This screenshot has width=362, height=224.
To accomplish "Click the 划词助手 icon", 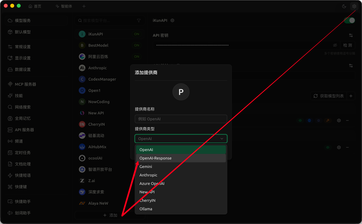I will tap(10, 213).
